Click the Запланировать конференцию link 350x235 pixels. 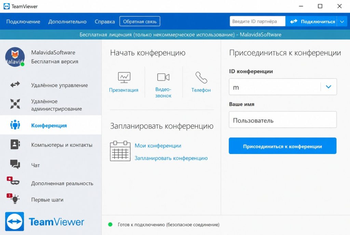(x=171, y=158)
